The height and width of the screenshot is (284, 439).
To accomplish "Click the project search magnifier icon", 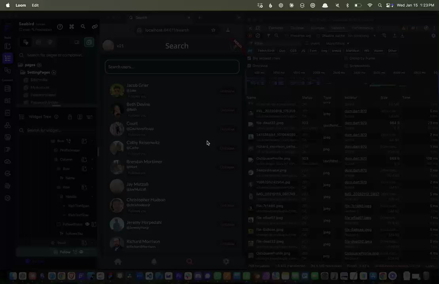I will click(x=83, y=26).
